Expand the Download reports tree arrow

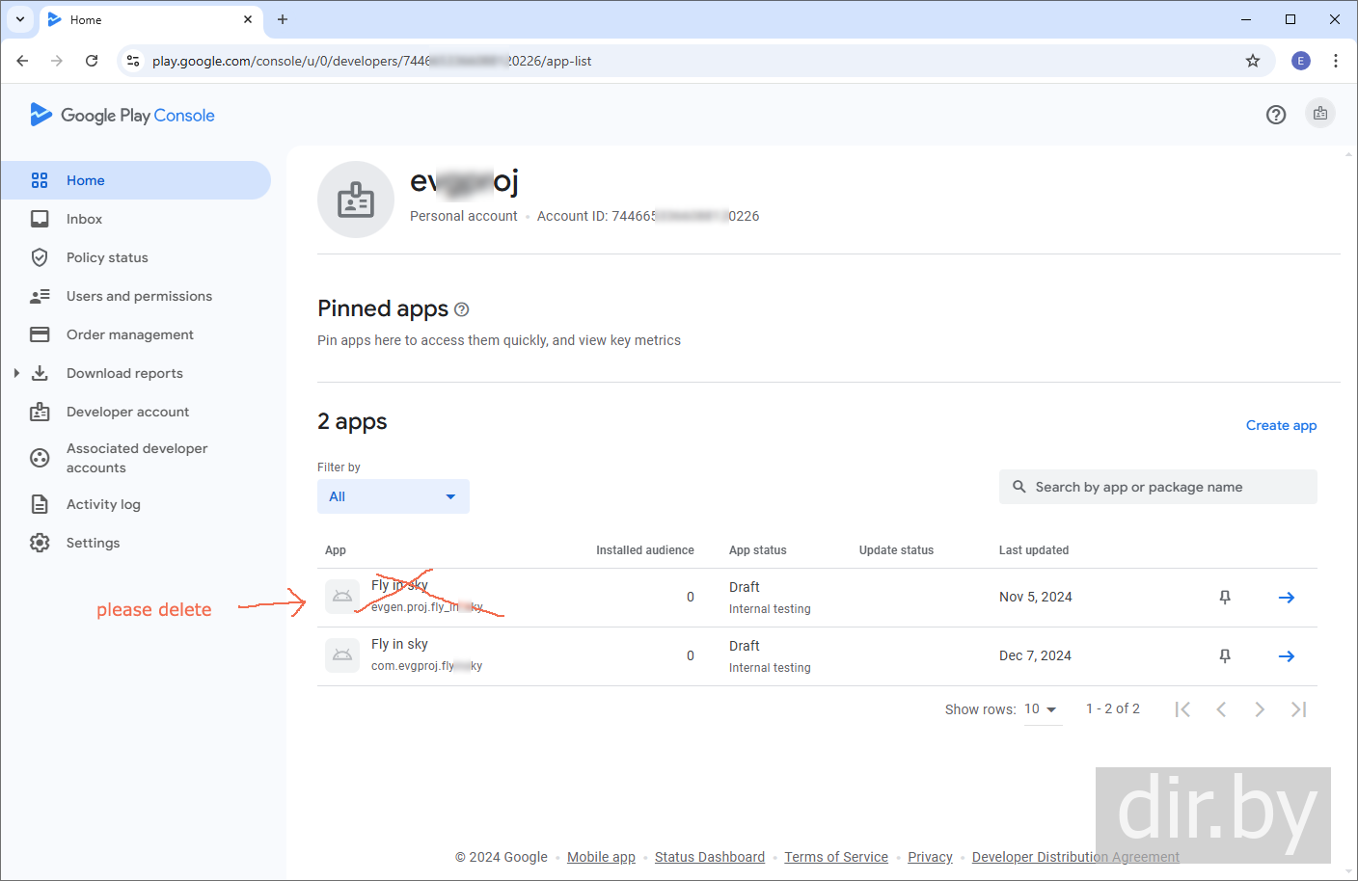click(x=16, y=373)
